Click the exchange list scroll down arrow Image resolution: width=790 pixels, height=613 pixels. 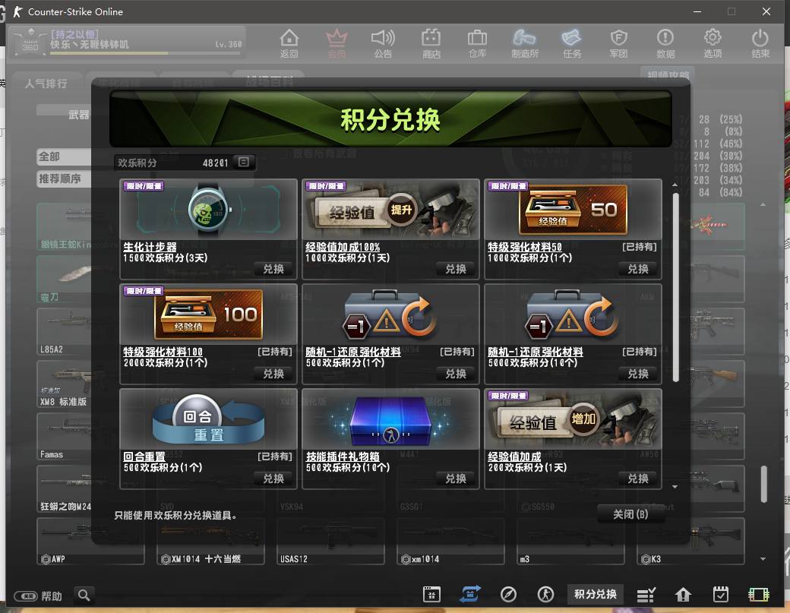(x=675, y=487)
